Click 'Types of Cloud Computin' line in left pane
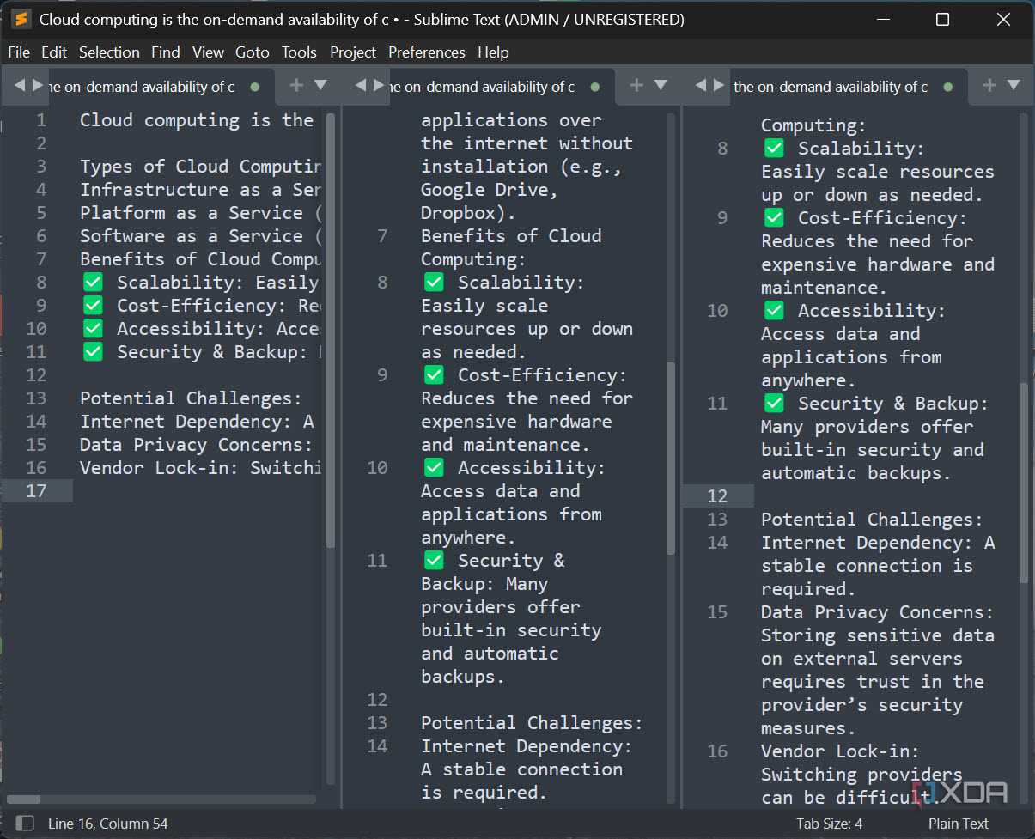The height and width of the screenshot is (839, 1035). (x=200, y=167)
